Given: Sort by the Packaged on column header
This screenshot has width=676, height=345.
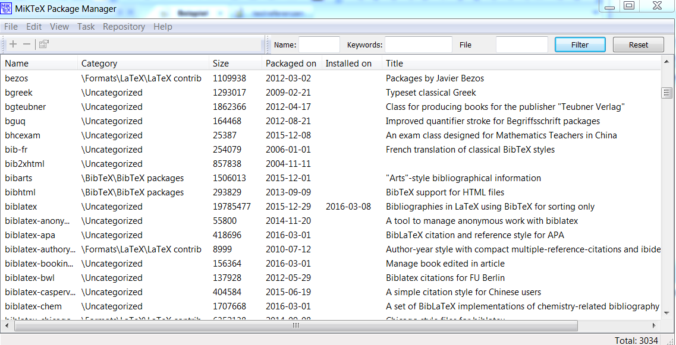Looking at the screenshot, I should pyautogui.click(x=292, y=64).
